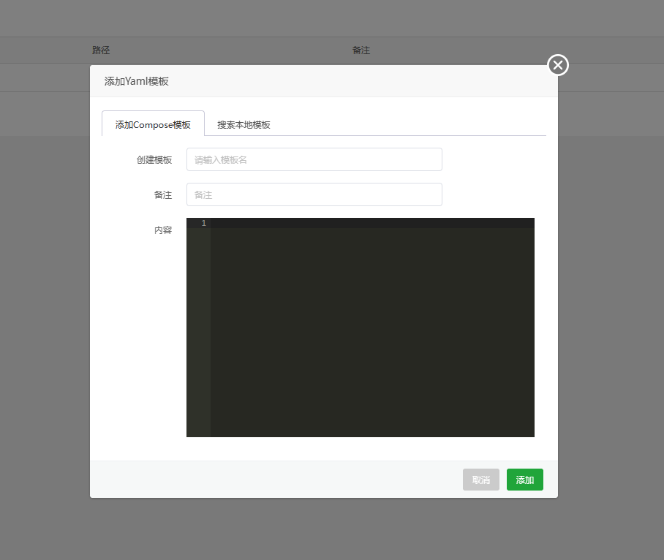Click the empty gutter area below line 1
Screen dimensions: 664x560
tap(198, 329)
